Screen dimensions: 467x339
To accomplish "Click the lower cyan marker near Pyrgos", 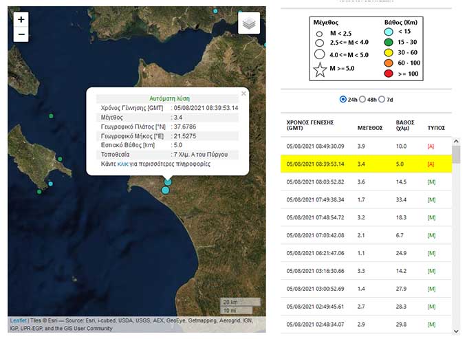I will 165,190.
